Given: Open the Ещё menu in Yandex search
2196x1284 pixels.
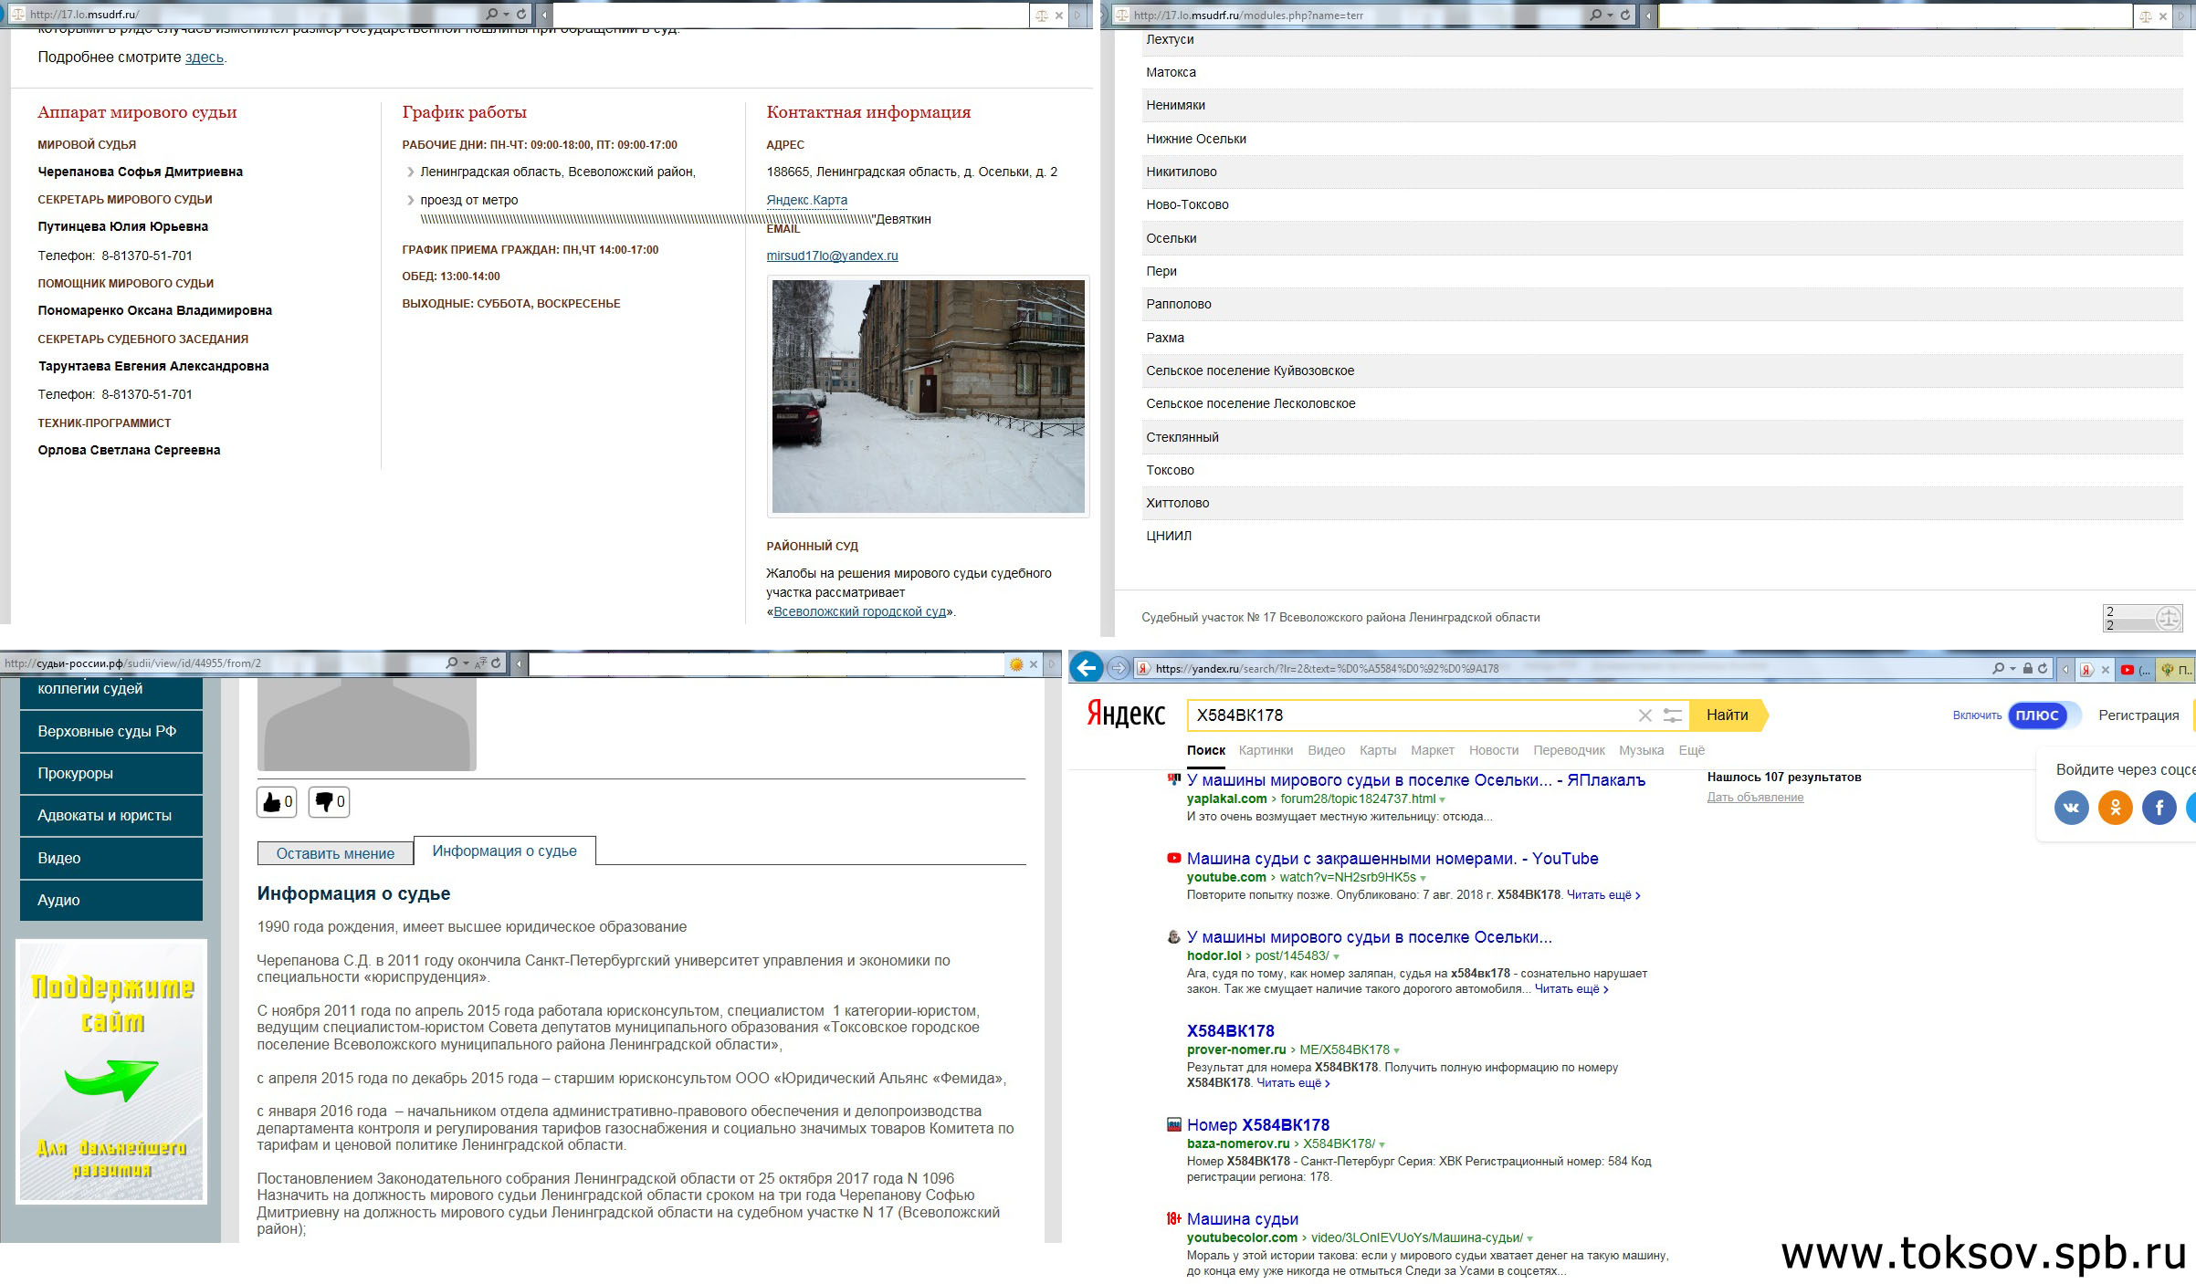Looking at the screenshot, I should coord(1691,750).
